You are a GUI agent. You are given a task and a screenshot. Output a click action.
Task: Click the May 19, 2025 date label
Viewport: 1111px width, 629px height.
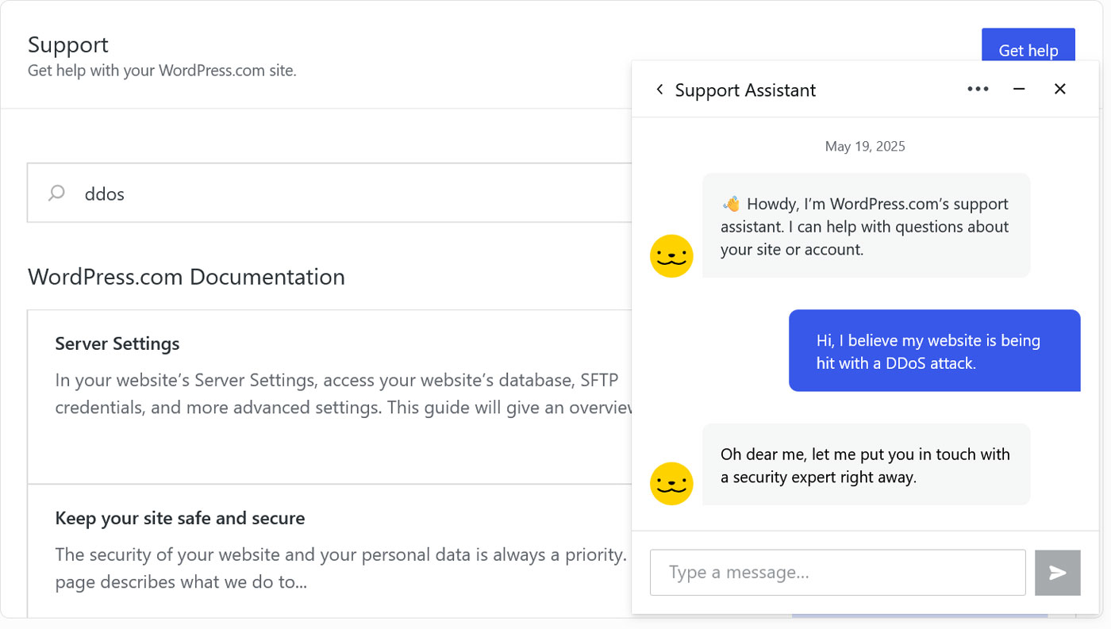(865, 146)
